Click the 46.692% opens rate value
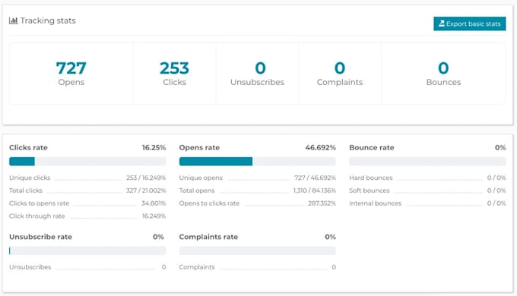 321,147
